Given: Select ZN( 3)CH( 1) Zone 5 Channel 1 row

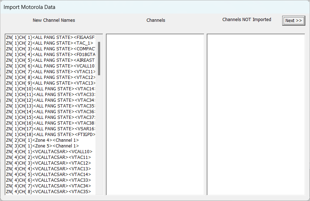Looking at the screenshot, I should tap(51, 146).
